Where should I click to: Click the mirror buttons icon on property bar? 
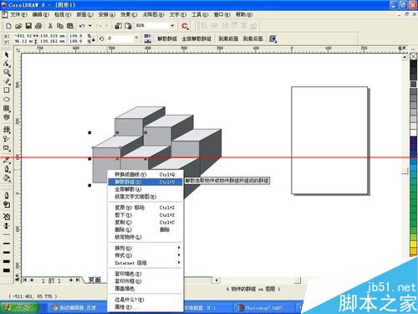click(x=147, y=39)
